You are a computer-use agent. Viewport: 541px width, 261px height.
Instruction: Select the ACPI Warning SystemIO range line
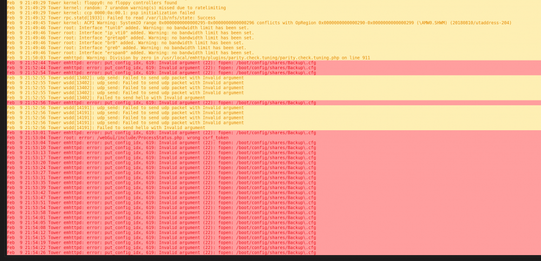click(259, 23)
